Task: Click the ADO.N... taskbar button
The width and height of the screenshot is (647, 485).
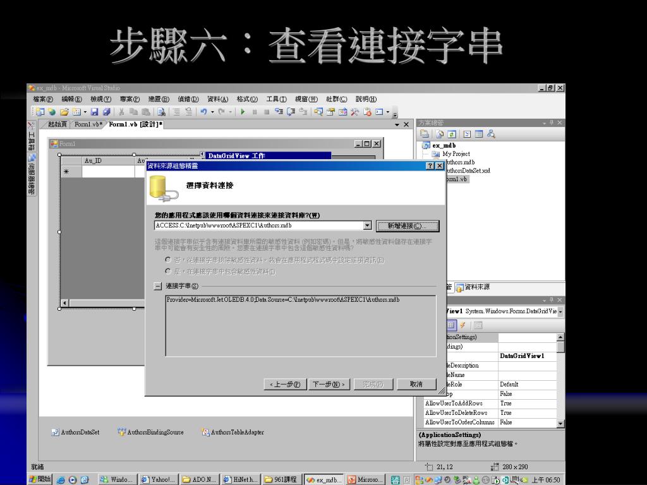Action: [x=199, y=480]
